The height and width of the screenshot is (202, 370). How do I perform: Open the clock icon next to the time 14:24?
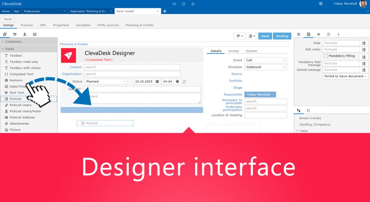(x=177, y=81)
